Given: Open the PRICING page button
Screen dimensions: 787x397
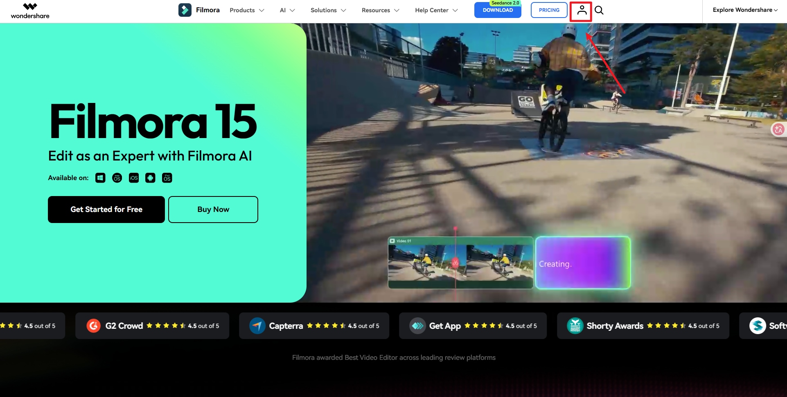Looking at the screenshot, I should (549, 10).
